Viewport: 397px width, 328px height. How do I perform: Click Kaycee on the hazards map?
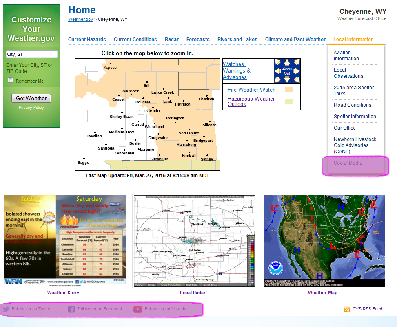coord(110,68)
